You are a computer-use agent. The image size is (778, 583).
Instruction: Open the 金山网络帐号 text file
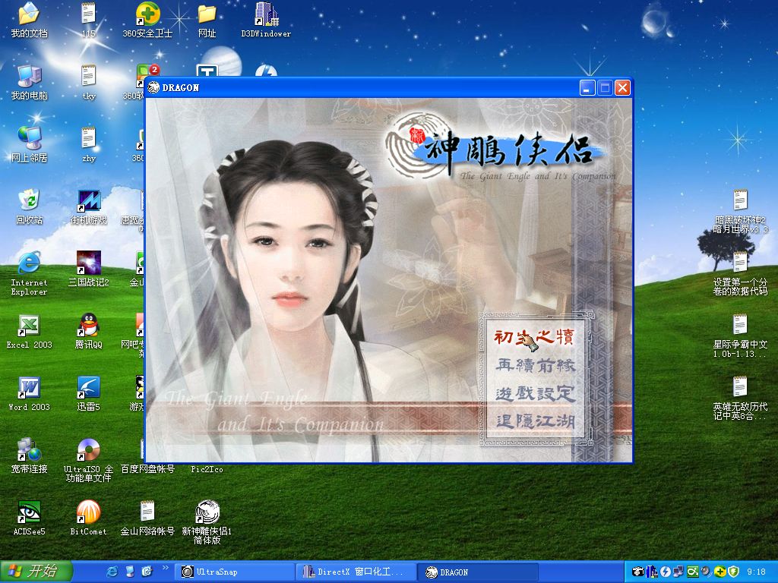147,518
